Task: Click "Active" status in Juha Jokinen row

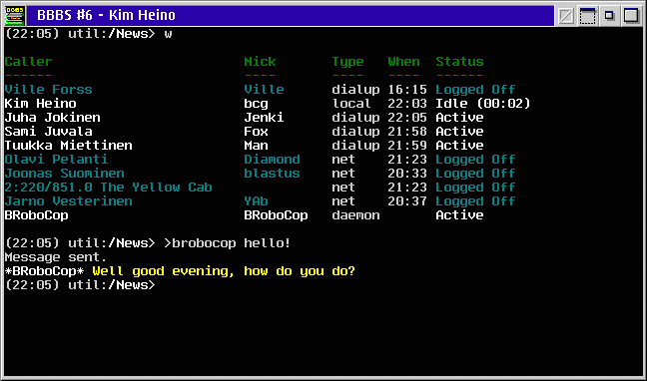Action: [x=459, y=118]
